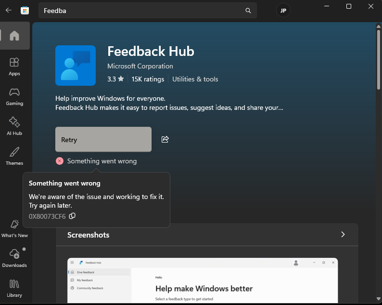Open the Gaming section

pos(14,97)
